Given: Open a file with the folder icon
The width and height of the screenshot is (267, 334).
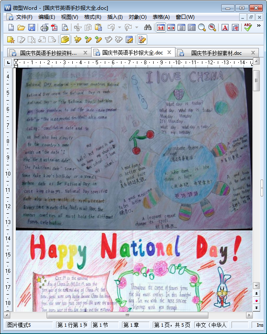Looking at the screenshot, I should (21, 27).
